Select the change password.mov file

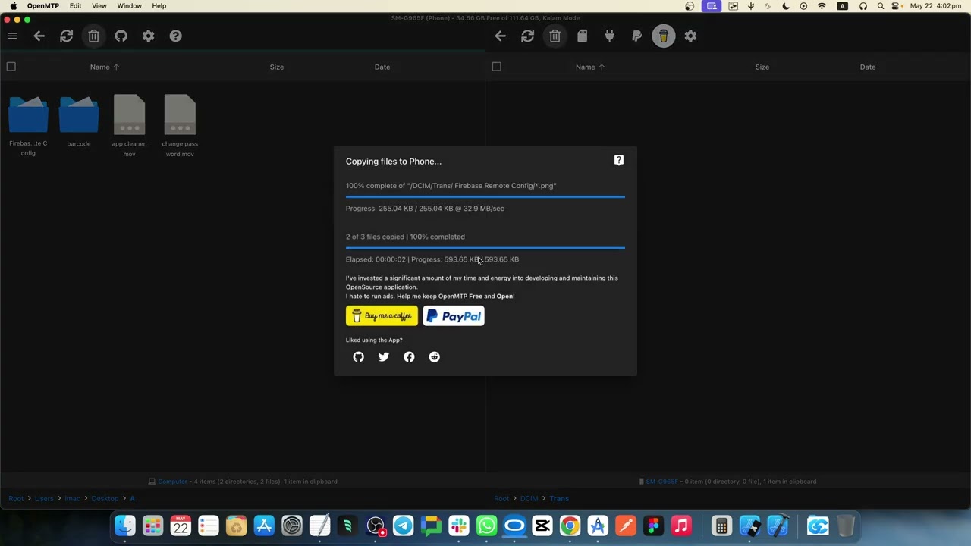point(180,125)
